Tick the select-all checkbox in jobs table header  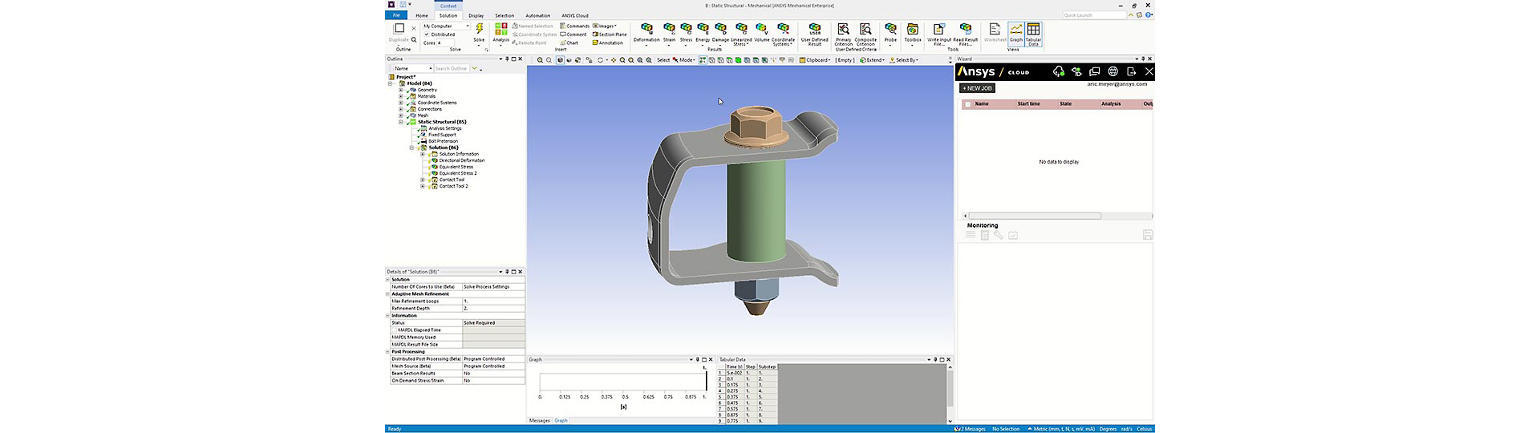coord(968,104)
